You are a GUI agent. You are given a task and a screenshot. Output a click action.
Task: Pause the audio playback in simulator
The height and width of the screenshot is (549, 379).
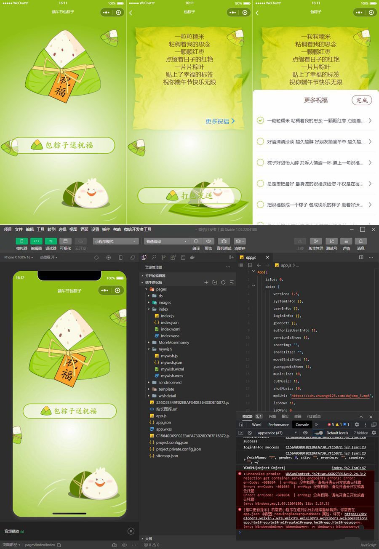[131, 531]
